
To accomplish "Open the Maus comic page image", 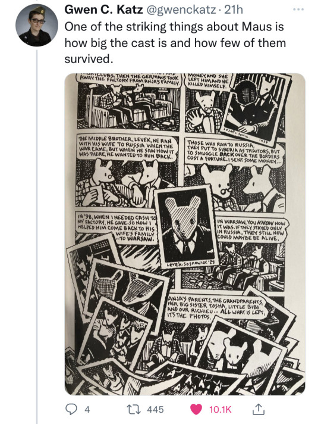I will [x=185, y=234].
